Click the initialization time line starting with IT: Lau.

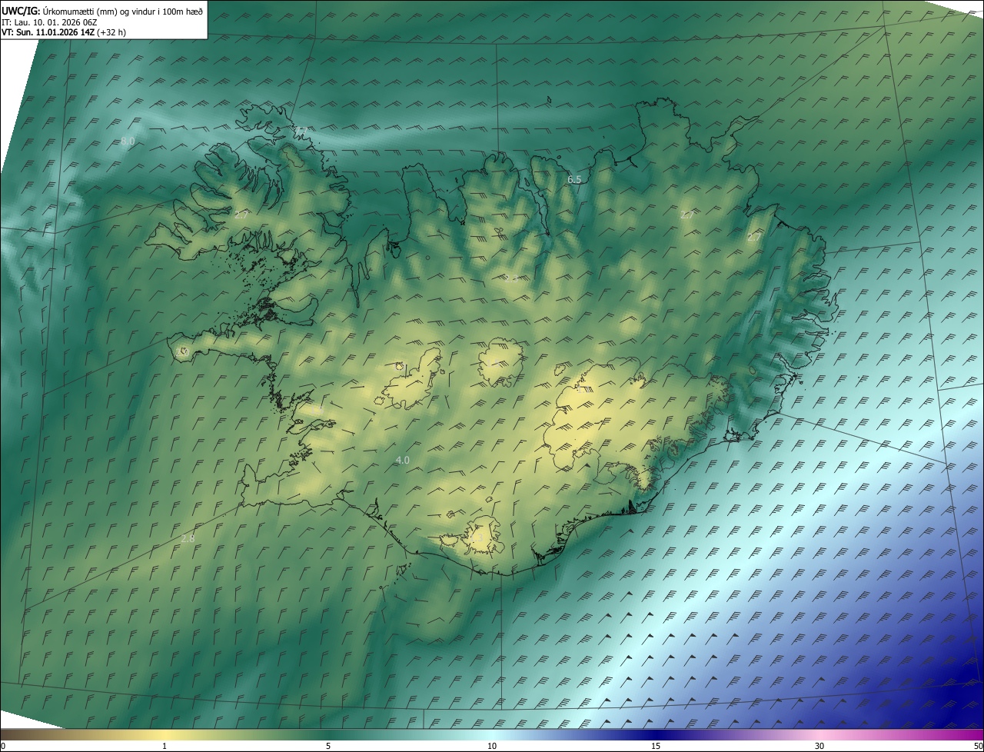[x=49, y=22]
